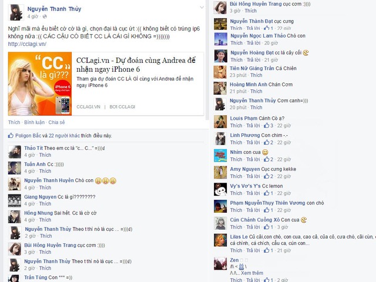The height and width of the screenshot is (282, 376).
Task: Open CCLagi.vn iPhone 6 preview image
Action: pos(40,83)
